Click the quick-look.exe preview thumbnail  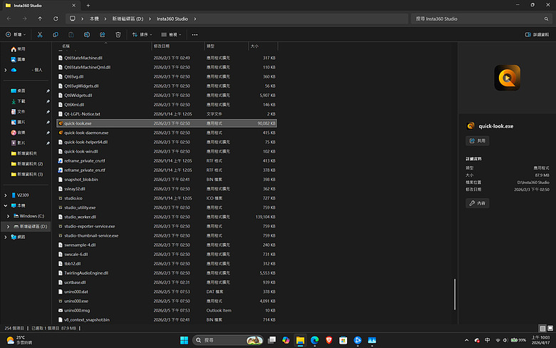coord(507,78)
